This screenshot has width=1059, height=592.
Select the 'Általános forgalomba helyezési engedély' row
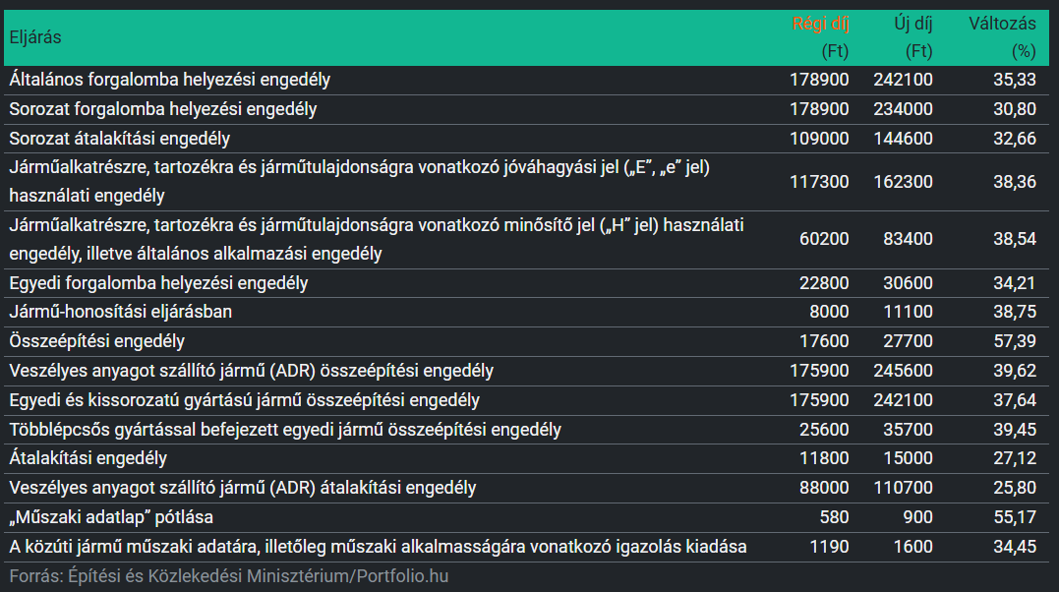point(169,80)
